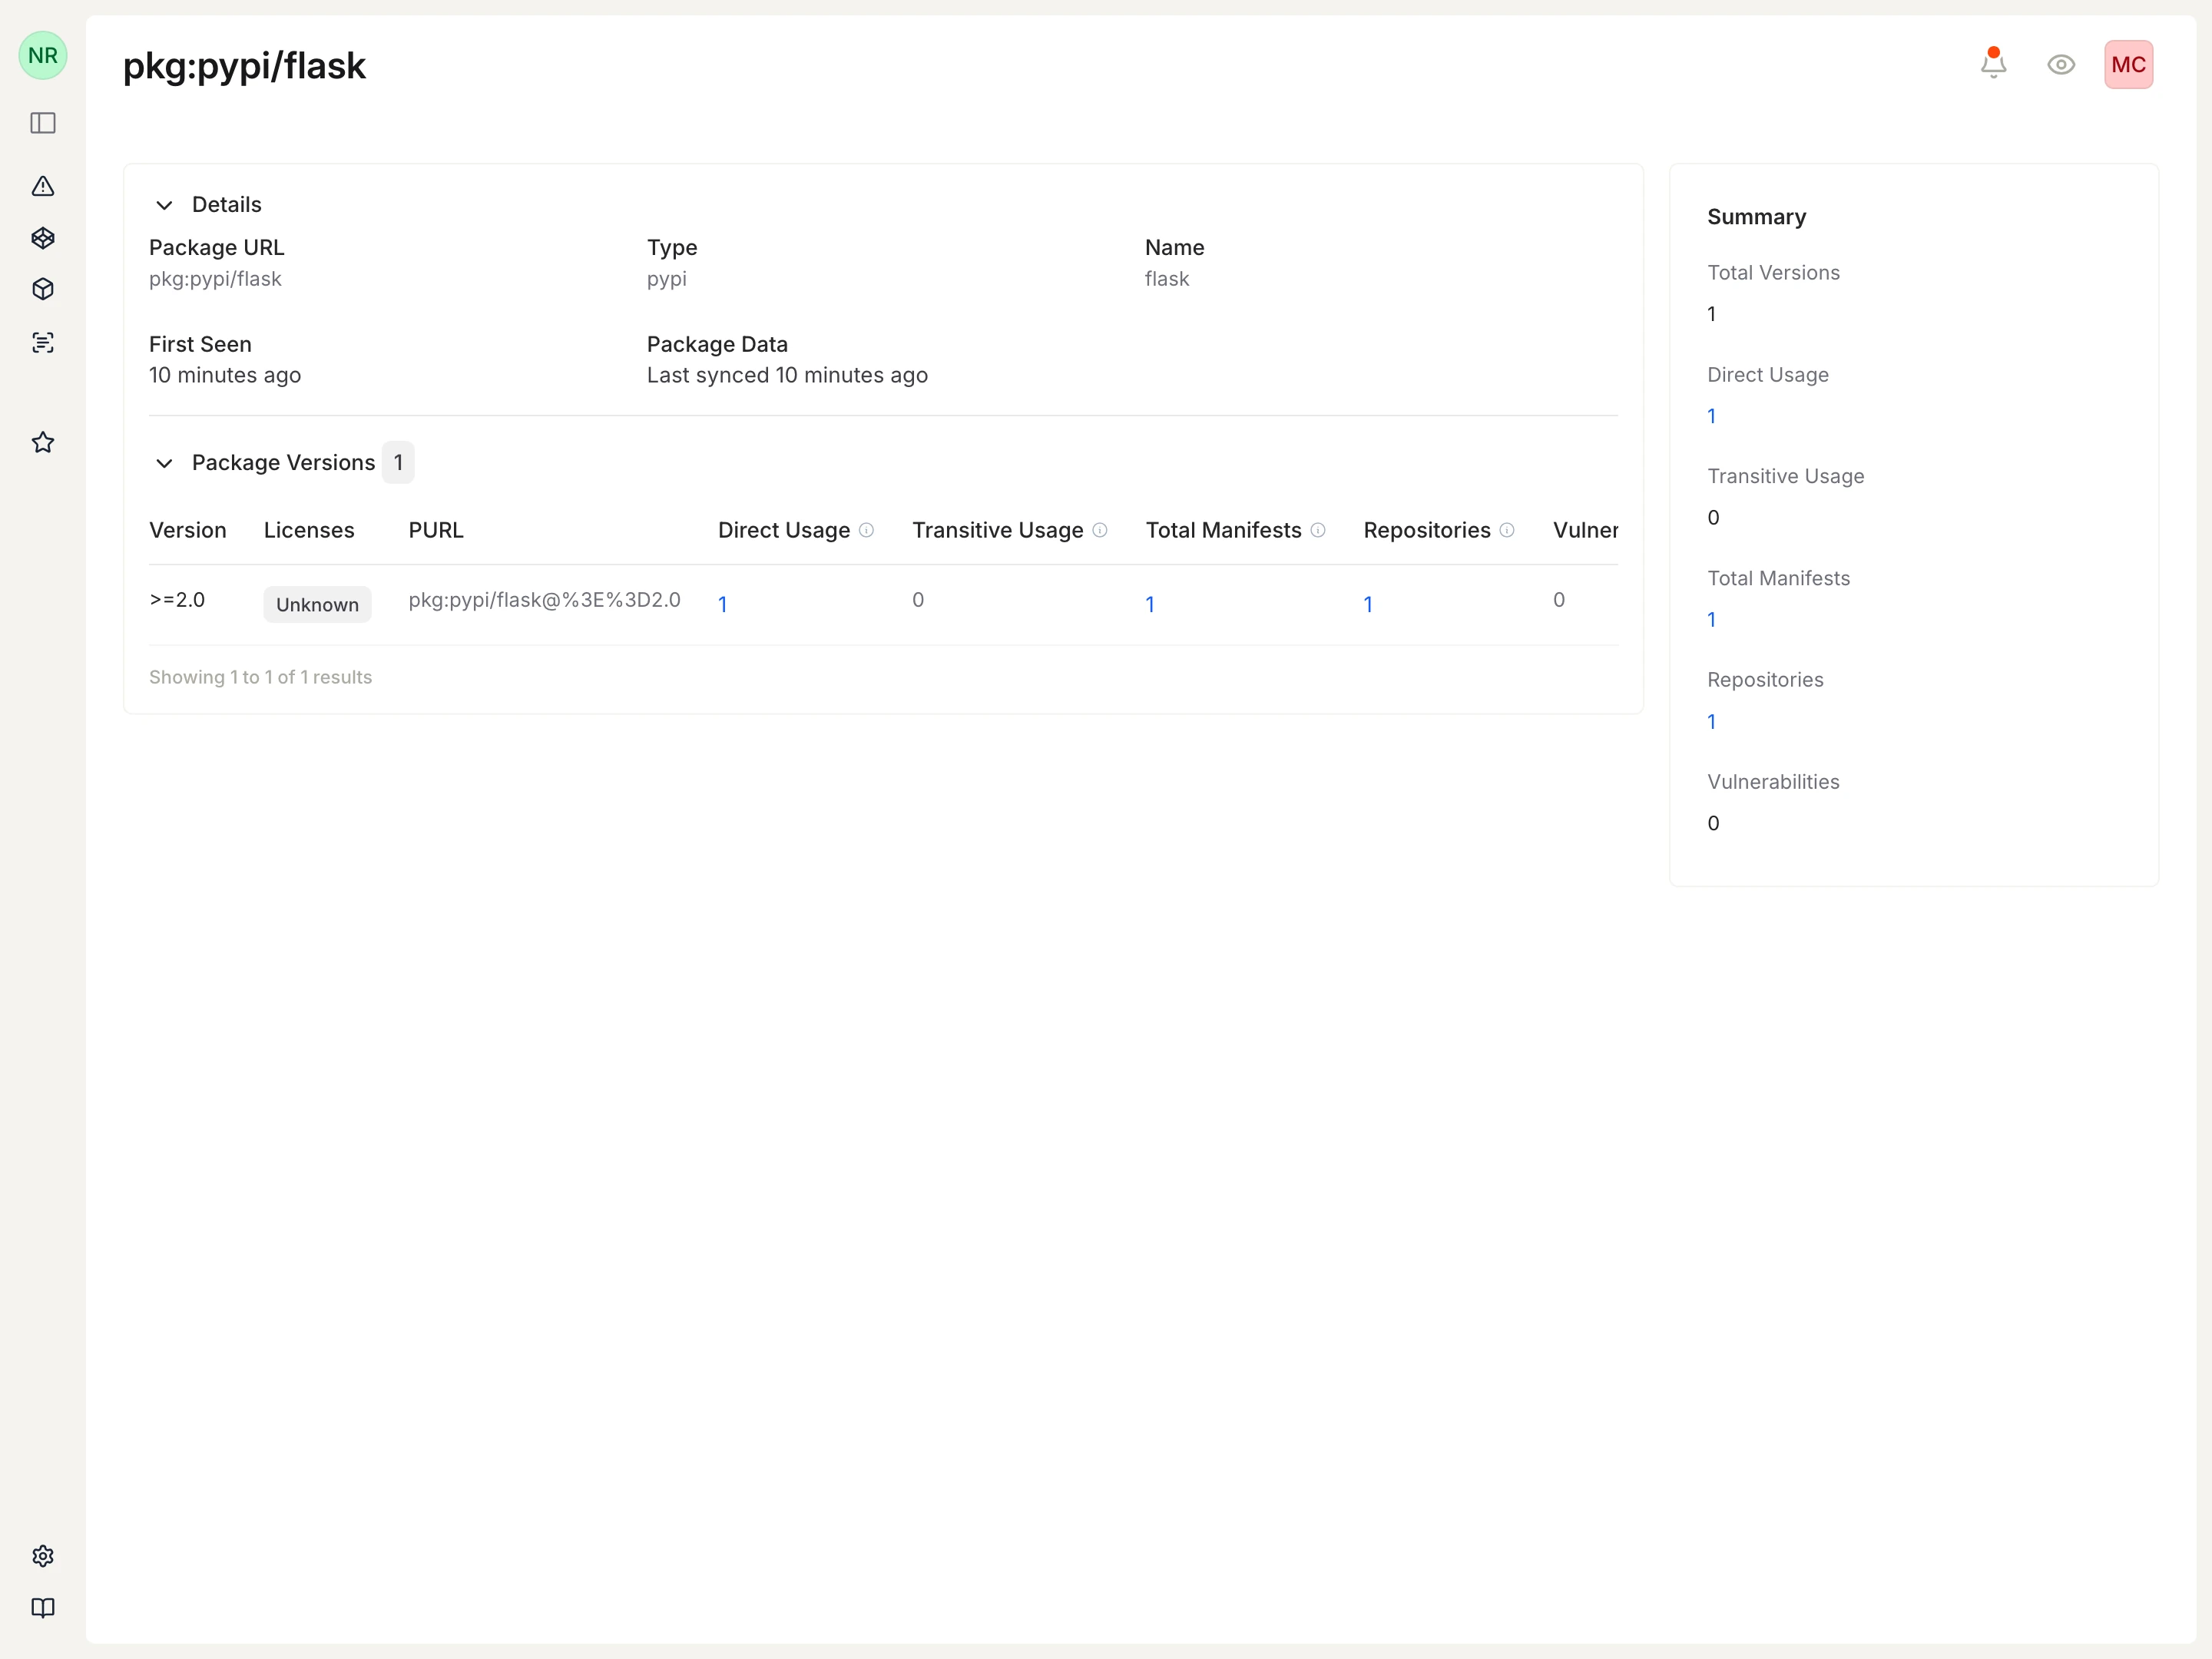Open notifications bell icon
Viewport: 2212px width, 1659px height.
tap(1993, 64)
